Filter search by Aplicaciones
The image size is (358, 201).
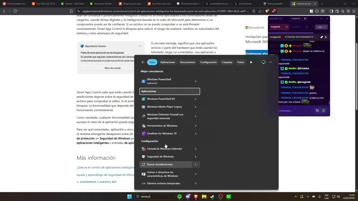(168, 62)
